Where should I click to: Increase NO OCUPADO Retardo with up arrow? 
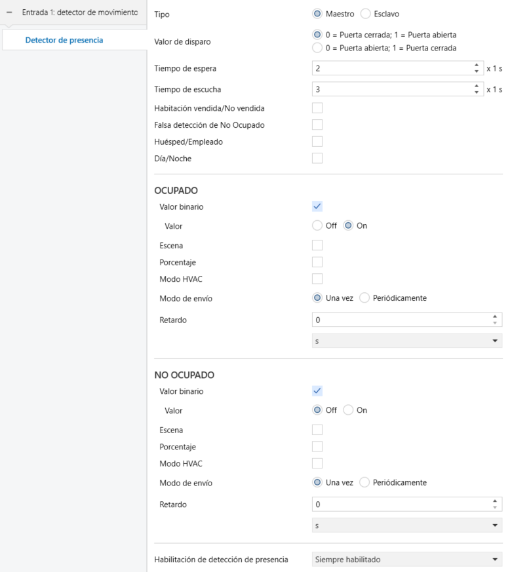click(495, 501)
